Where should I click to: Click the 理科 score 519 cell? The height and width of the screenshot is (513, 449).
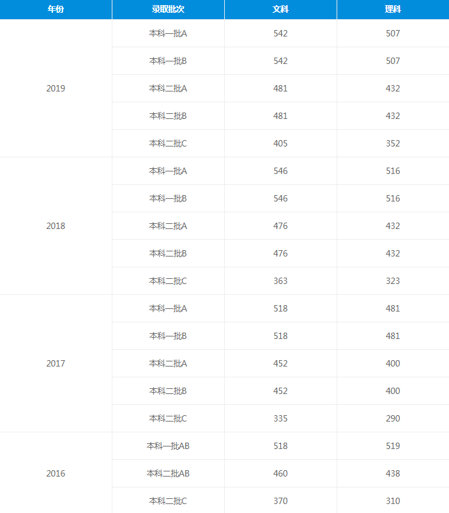393,446
